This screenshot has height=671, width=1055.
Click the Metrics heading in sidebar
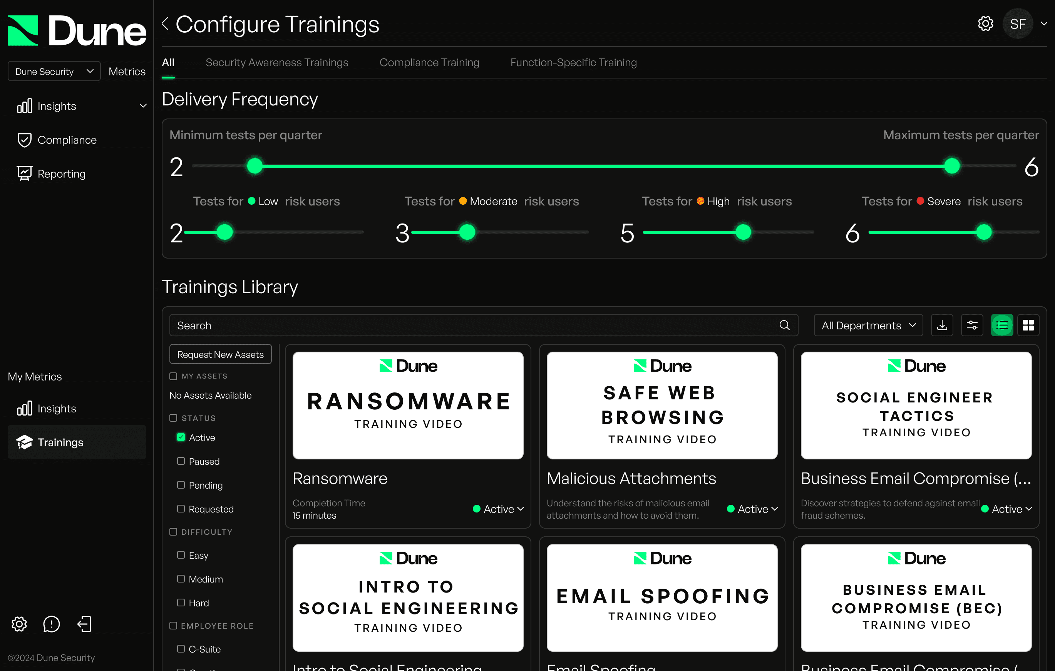click(x=127, y=71)
